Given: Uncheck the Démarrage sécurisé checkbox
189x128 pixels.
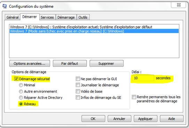Looking at the screenshot, I should pyautogui.click(x=16, y=79).
